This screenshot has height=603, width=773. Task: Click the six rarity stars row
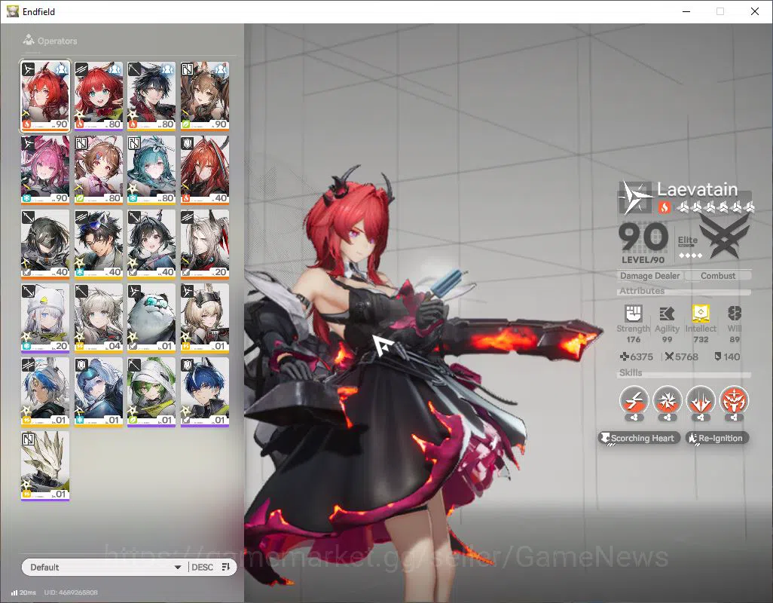pos(714,207)
